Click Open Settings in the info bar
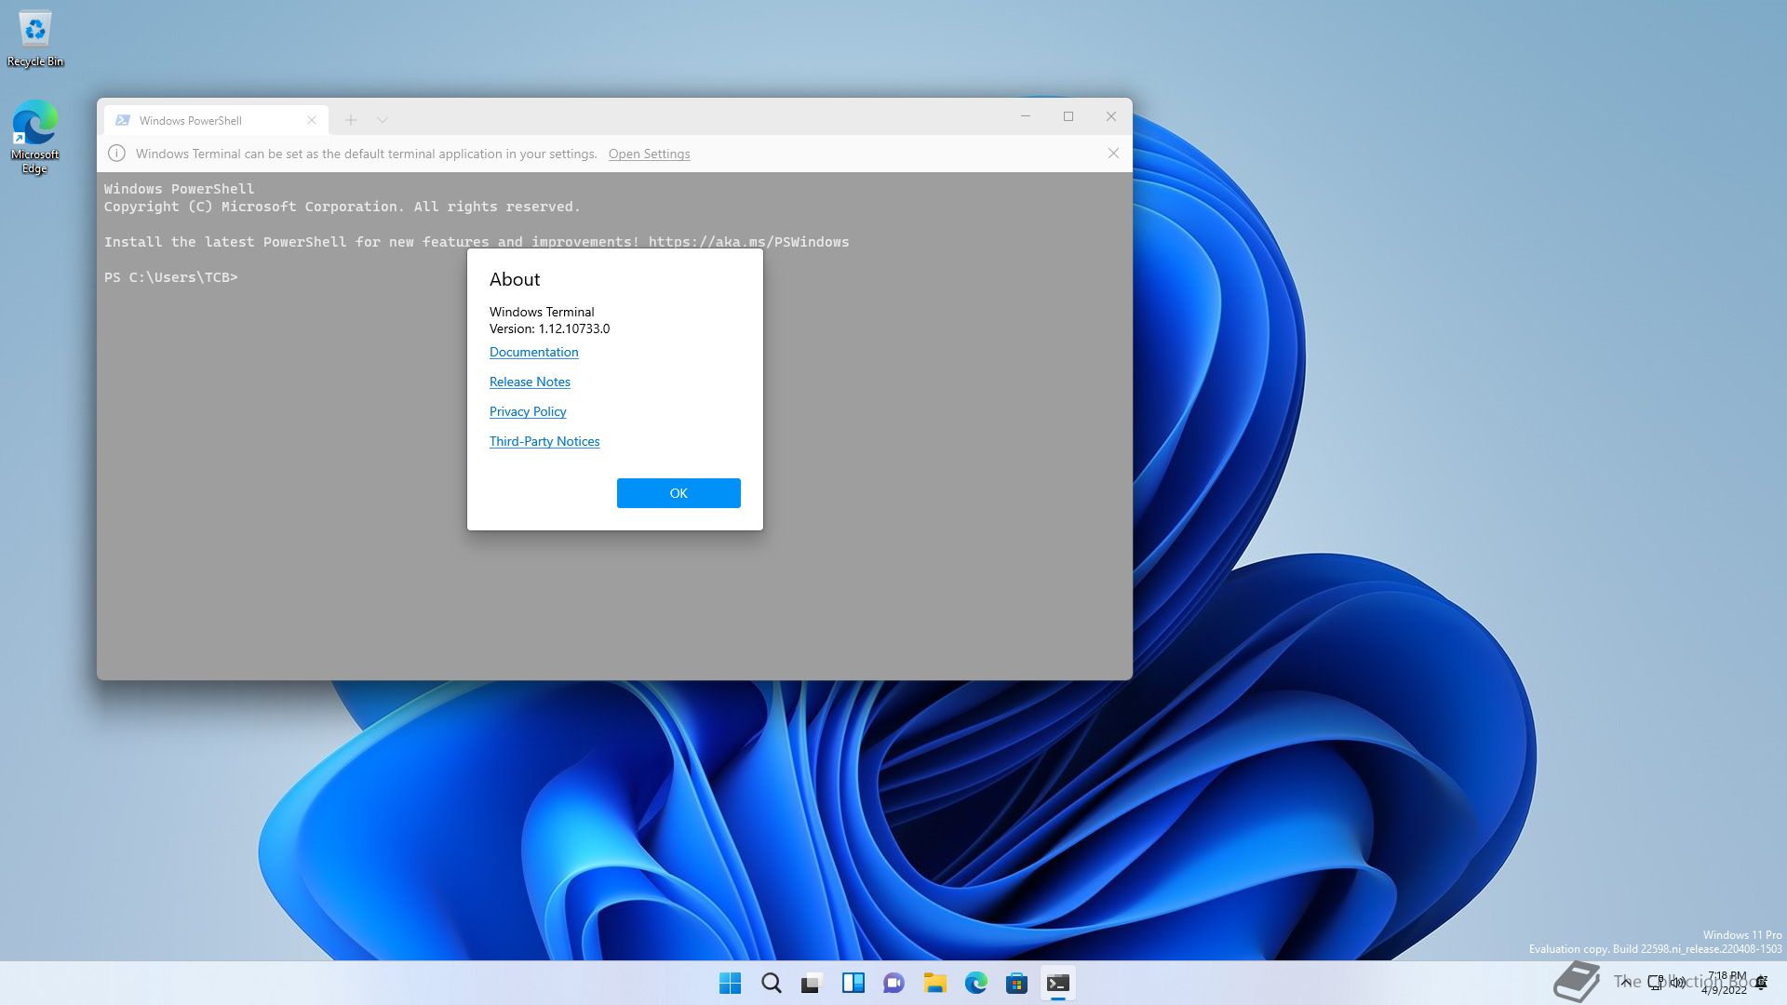 tap(649, 154)
